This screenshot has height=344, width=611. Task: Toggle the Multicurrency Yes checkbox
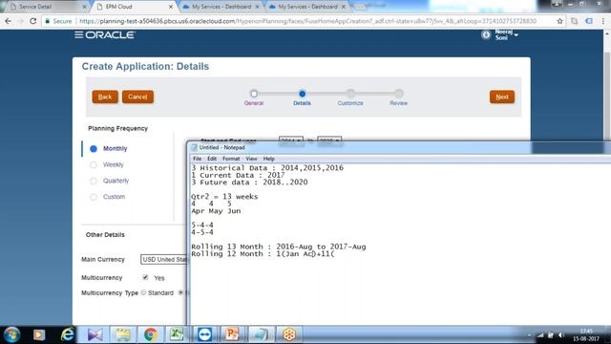tap(145, 277)
